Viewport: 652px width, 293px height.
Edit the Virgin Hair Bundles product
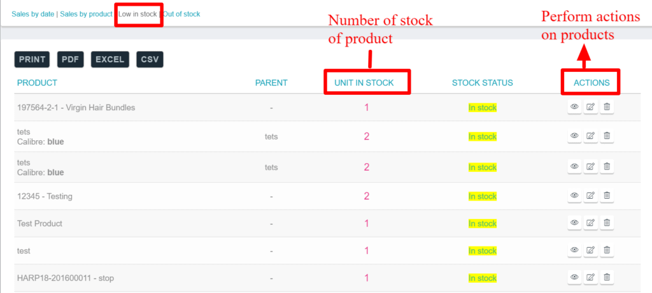click(590, 108)
